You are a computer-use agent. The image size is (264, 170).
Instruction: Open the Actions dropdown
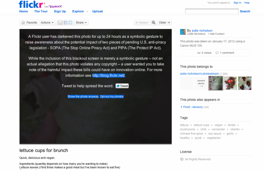47,23
